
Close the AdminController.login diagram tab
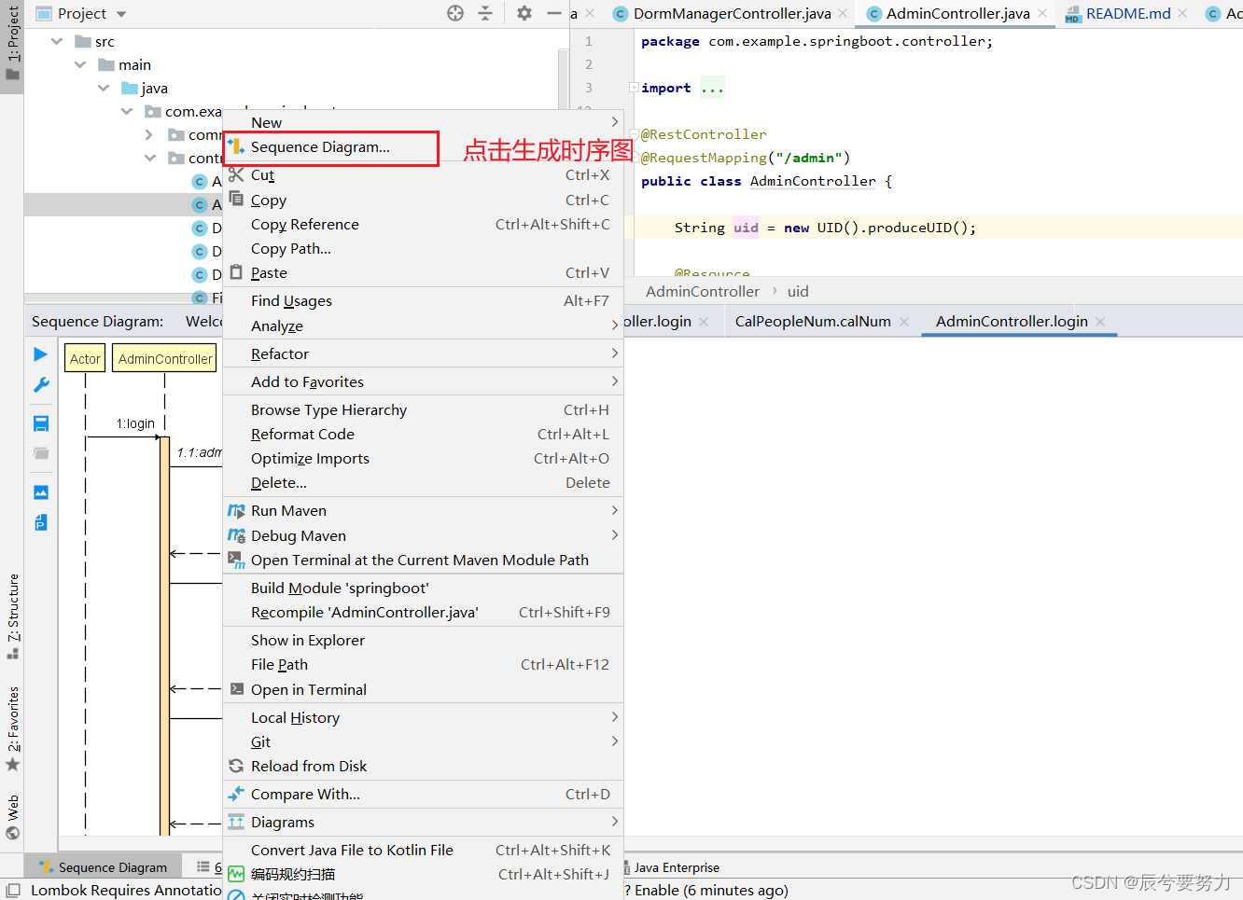pyautogui.click(x=1100, y=322)
